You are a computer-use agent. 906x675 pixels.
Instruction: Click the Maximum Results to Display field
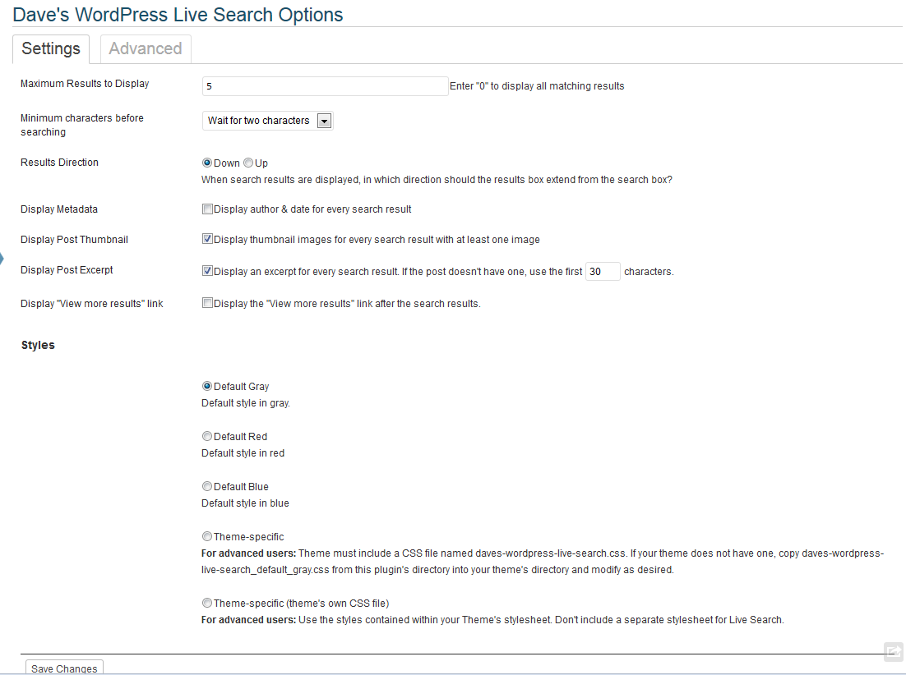pyautogui.click(x=326, y=86)
